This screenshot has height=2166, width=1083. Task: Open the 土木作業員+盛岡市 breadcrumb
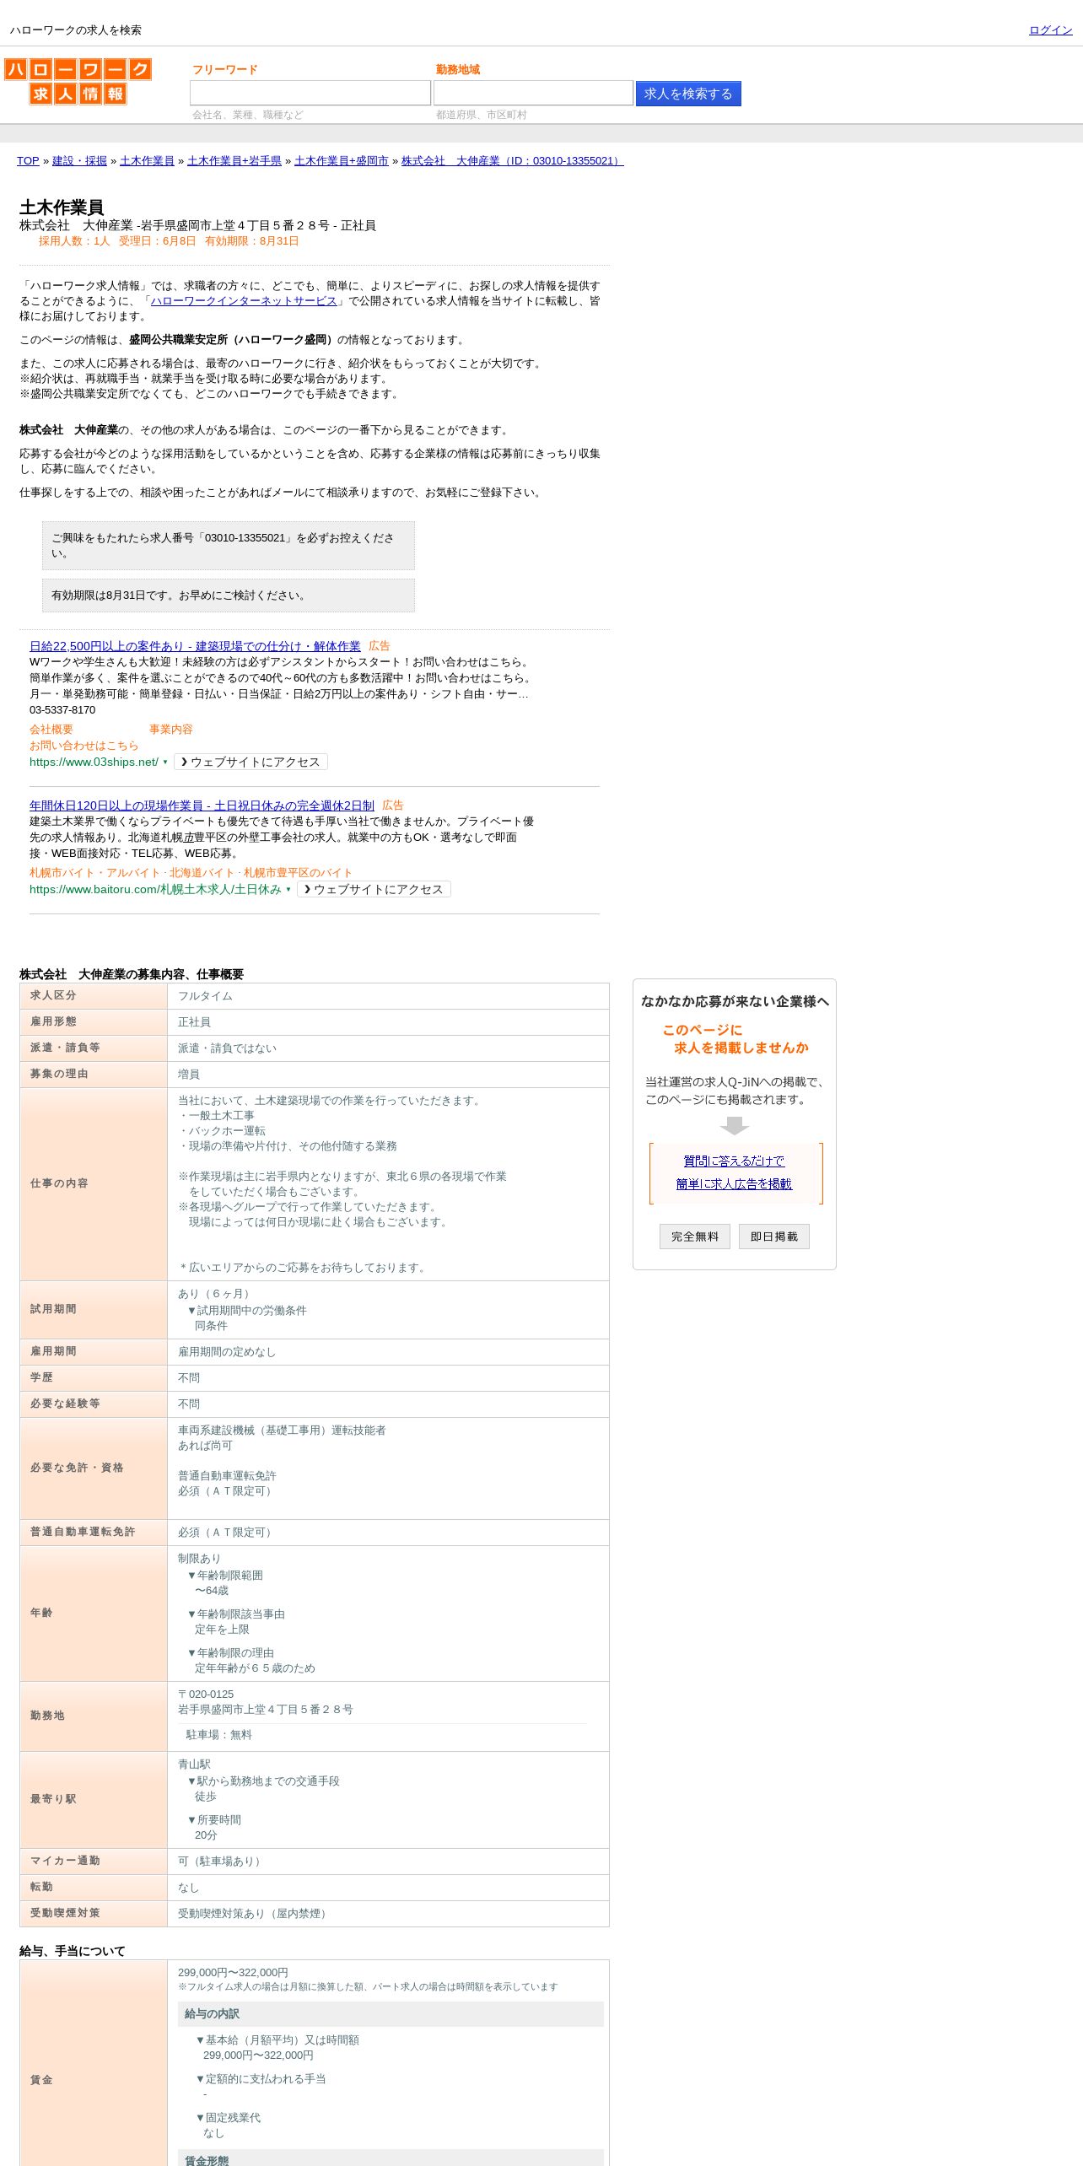[342, 161]
